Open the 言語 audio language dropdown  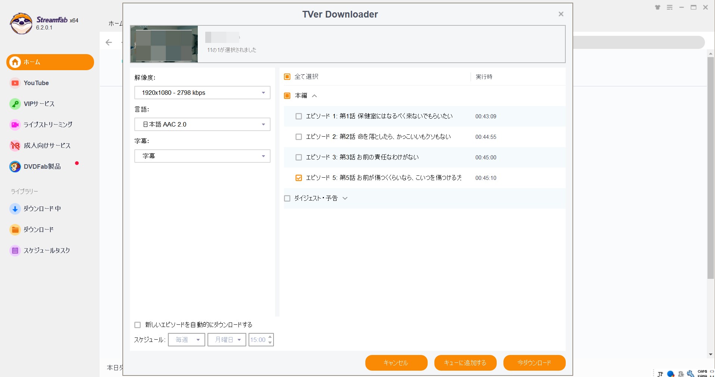tap(202, 124)
